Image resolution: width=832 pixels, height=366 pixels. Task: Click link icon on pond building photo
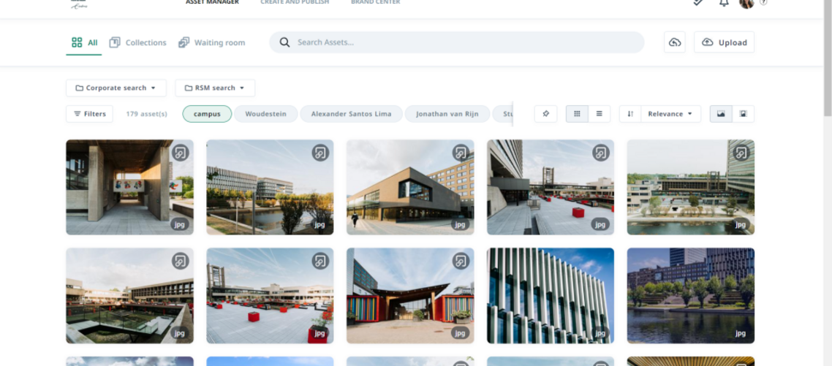(x=320, y=153)
